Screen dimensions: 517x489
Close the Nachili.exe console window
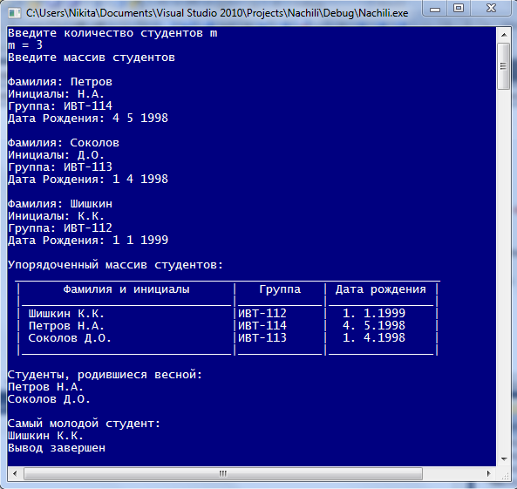(492, 9)
